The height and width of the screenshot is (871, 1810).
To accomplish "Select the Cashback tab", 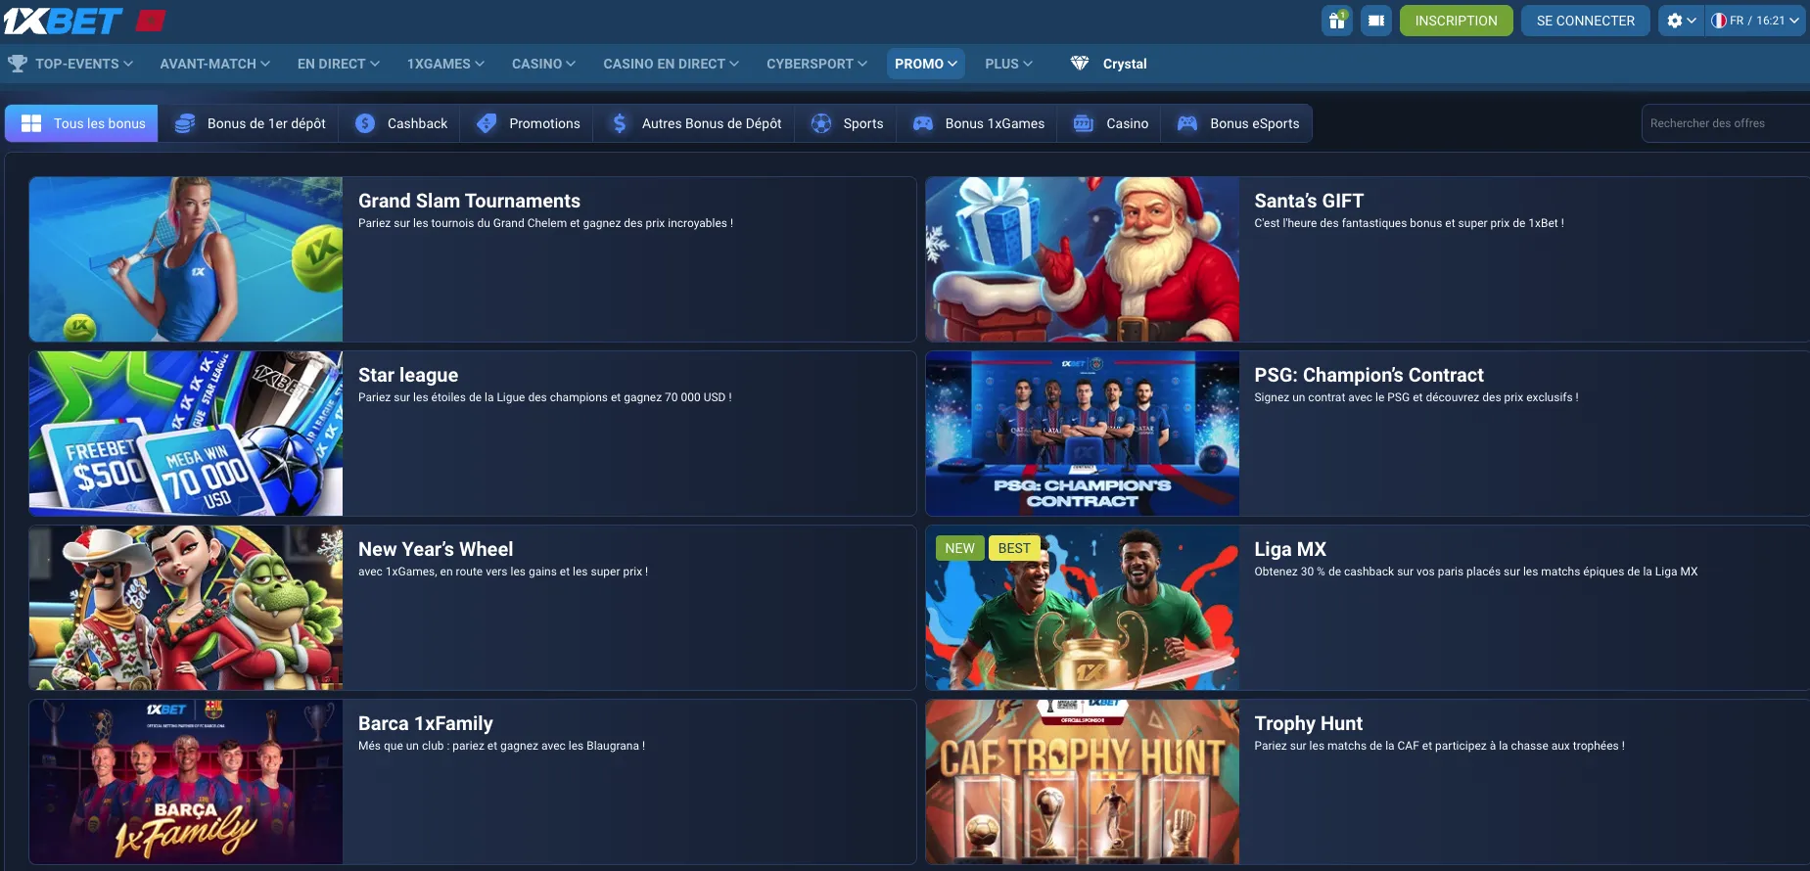I will pos(401,123).
